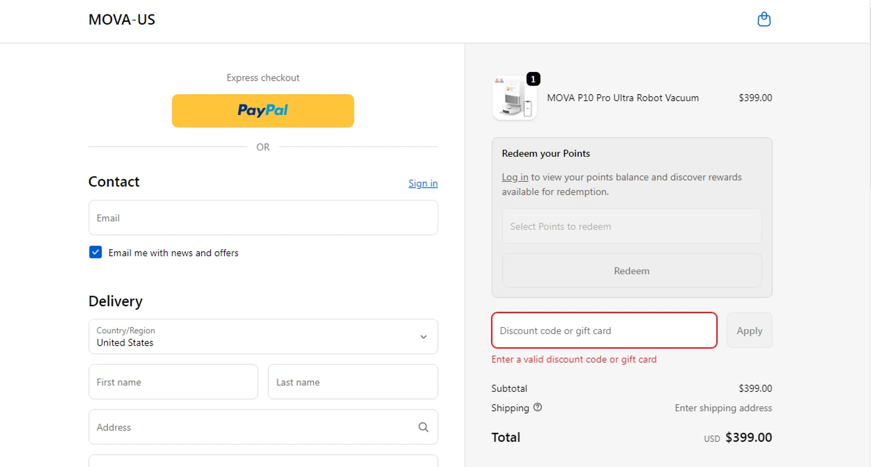The width and height of the screenshot is (871, 467).
Task: Focus the Email input field
Action: point(263,218)
